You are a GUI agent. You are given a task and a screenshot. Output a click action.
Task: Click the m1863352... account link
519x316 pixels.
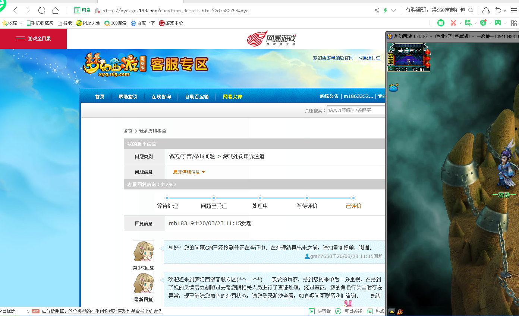(358, 96)
